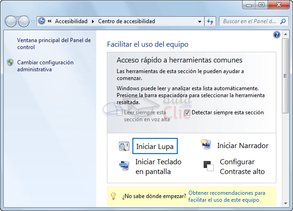Click the on-screen keyboard icon

pyautogui.click(x=124, y=166)
